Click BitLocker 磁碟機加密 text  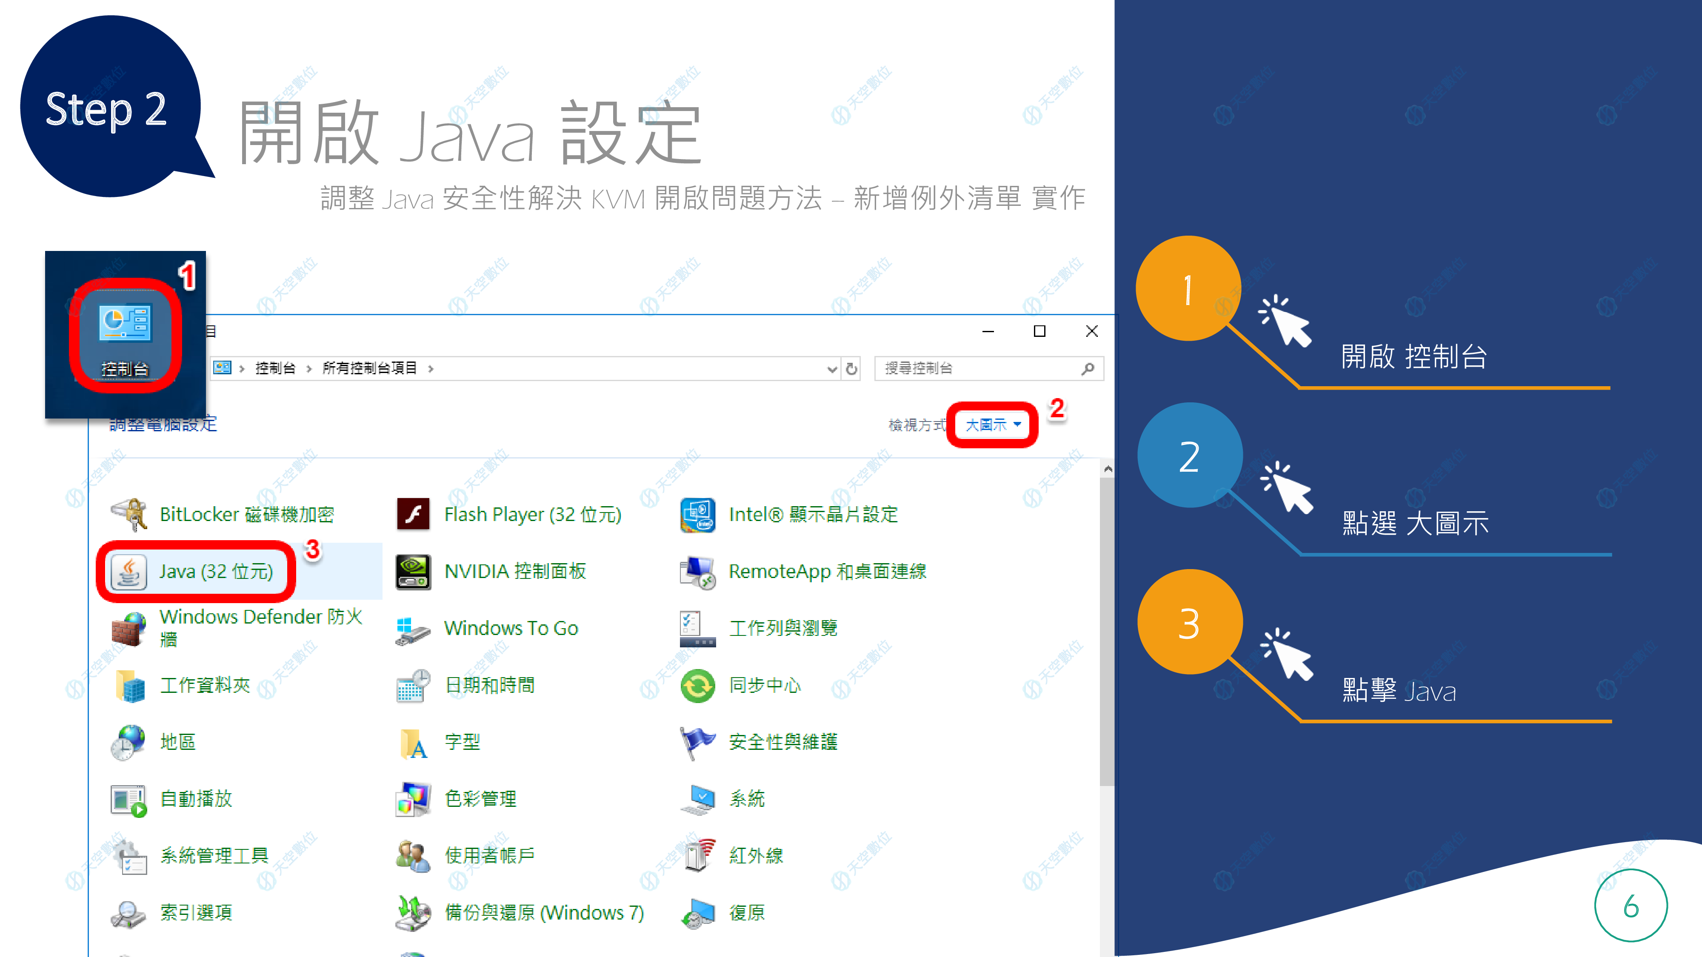click(247, 515)
